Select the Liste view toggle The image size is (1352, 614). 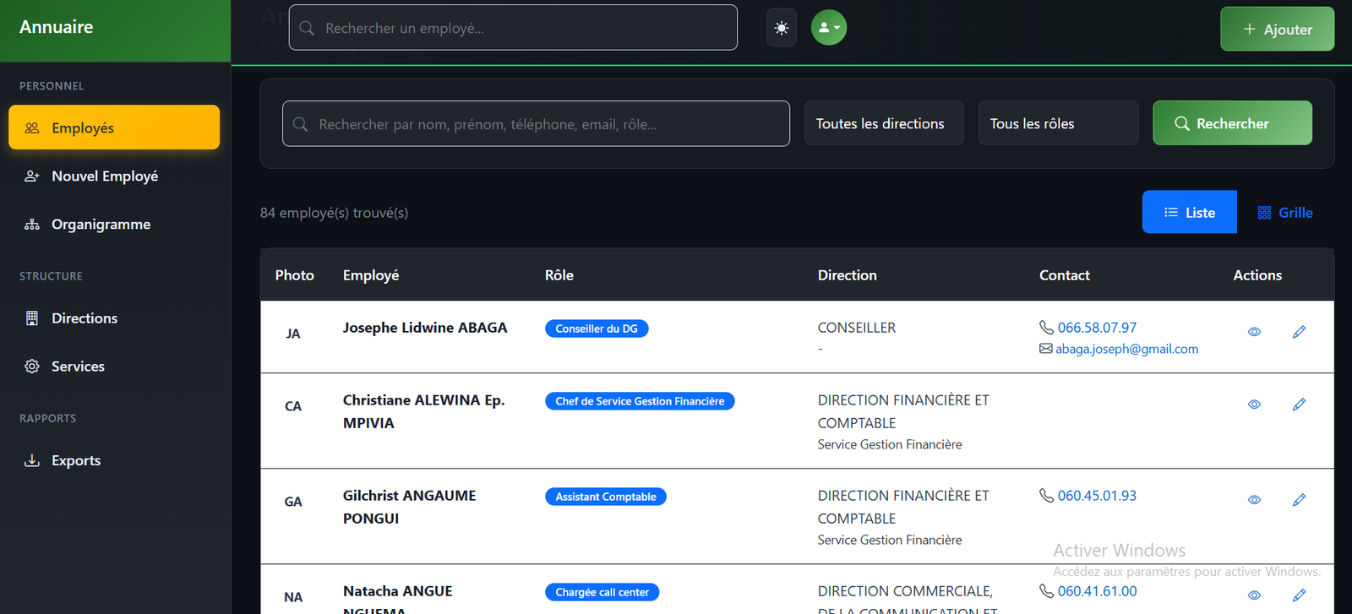[1189, 213]
